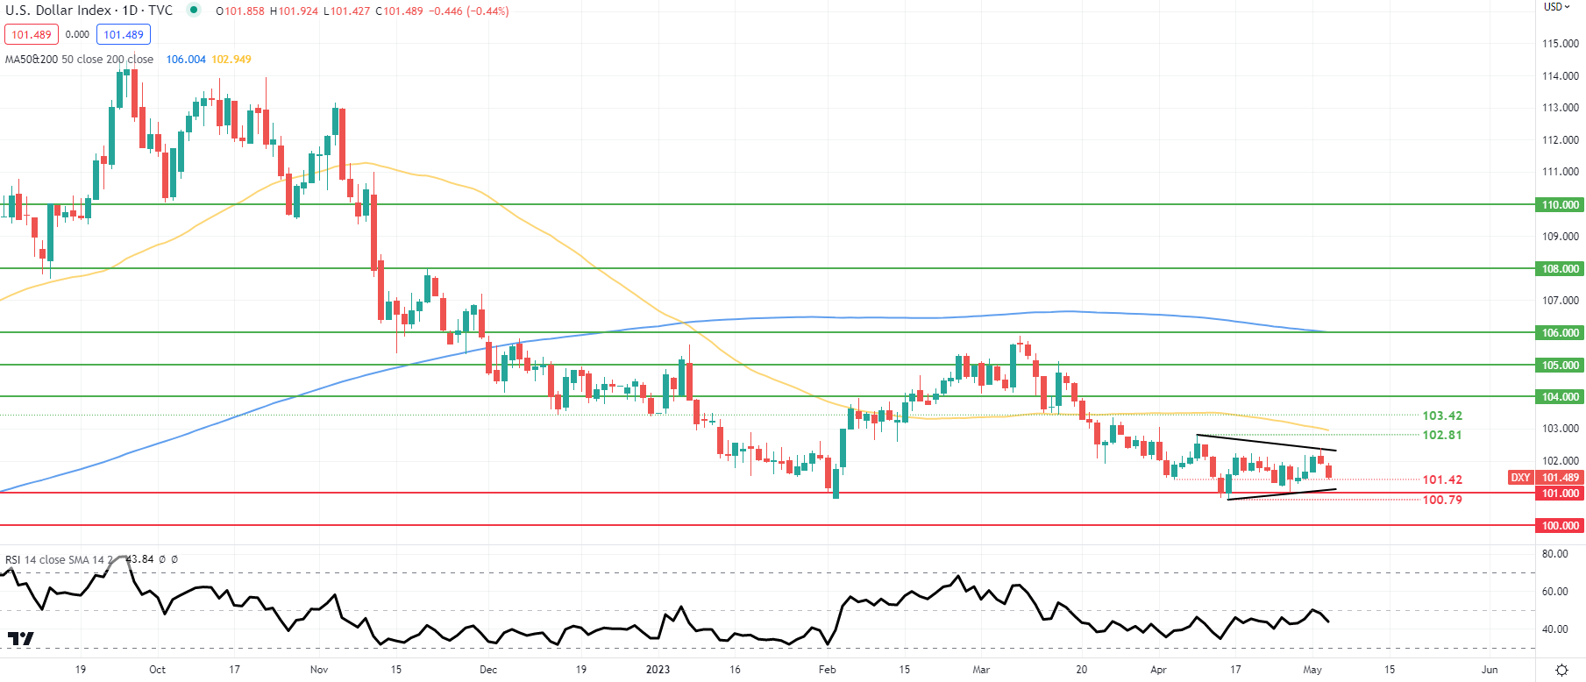
Task: Click the low price value L101.427
Action: point(346,11)
